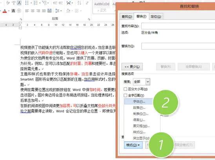Click the font color red A icon
Viewport: 215px width, 160px height.
tap(5, 11)
